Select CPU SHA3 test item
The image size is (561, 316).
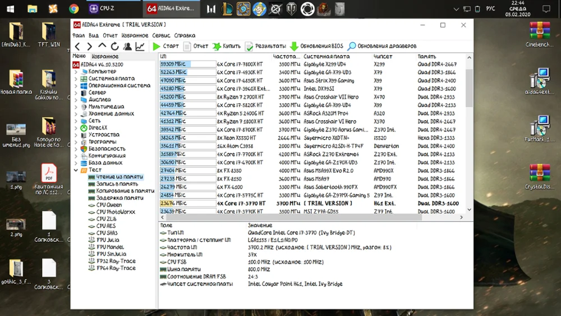(x=103, y=233)
